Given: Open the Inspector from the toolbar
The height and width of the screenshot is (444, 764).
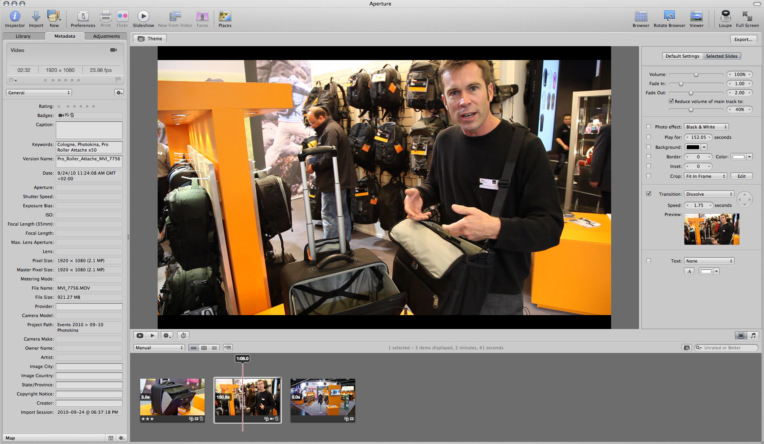Looking at the screenshot, I should [x=15, y=17].
